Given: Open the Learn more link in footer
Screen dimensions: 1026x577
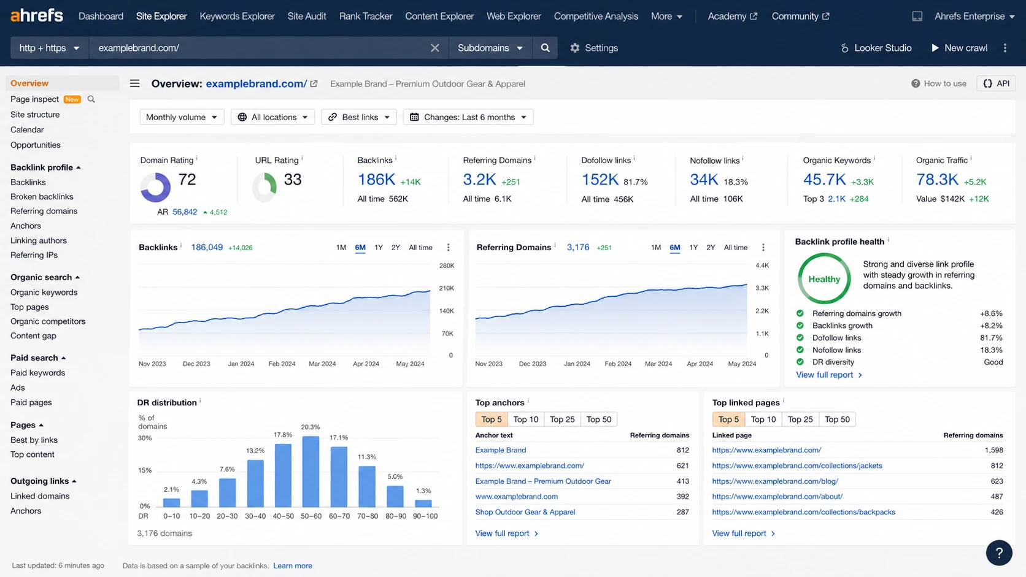Looking at the screenshot, I should [x=293, y=566].
